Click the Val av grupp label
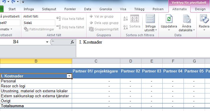This screenshot has width=210, height=111. click(x=104, y=16)
